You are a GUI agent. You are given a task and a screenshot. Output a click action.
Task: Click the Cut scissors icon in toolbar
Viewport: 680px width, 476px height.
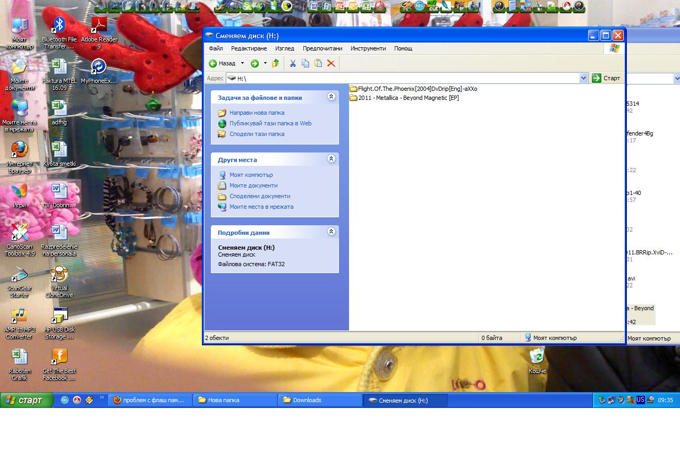tap(292, 63)
